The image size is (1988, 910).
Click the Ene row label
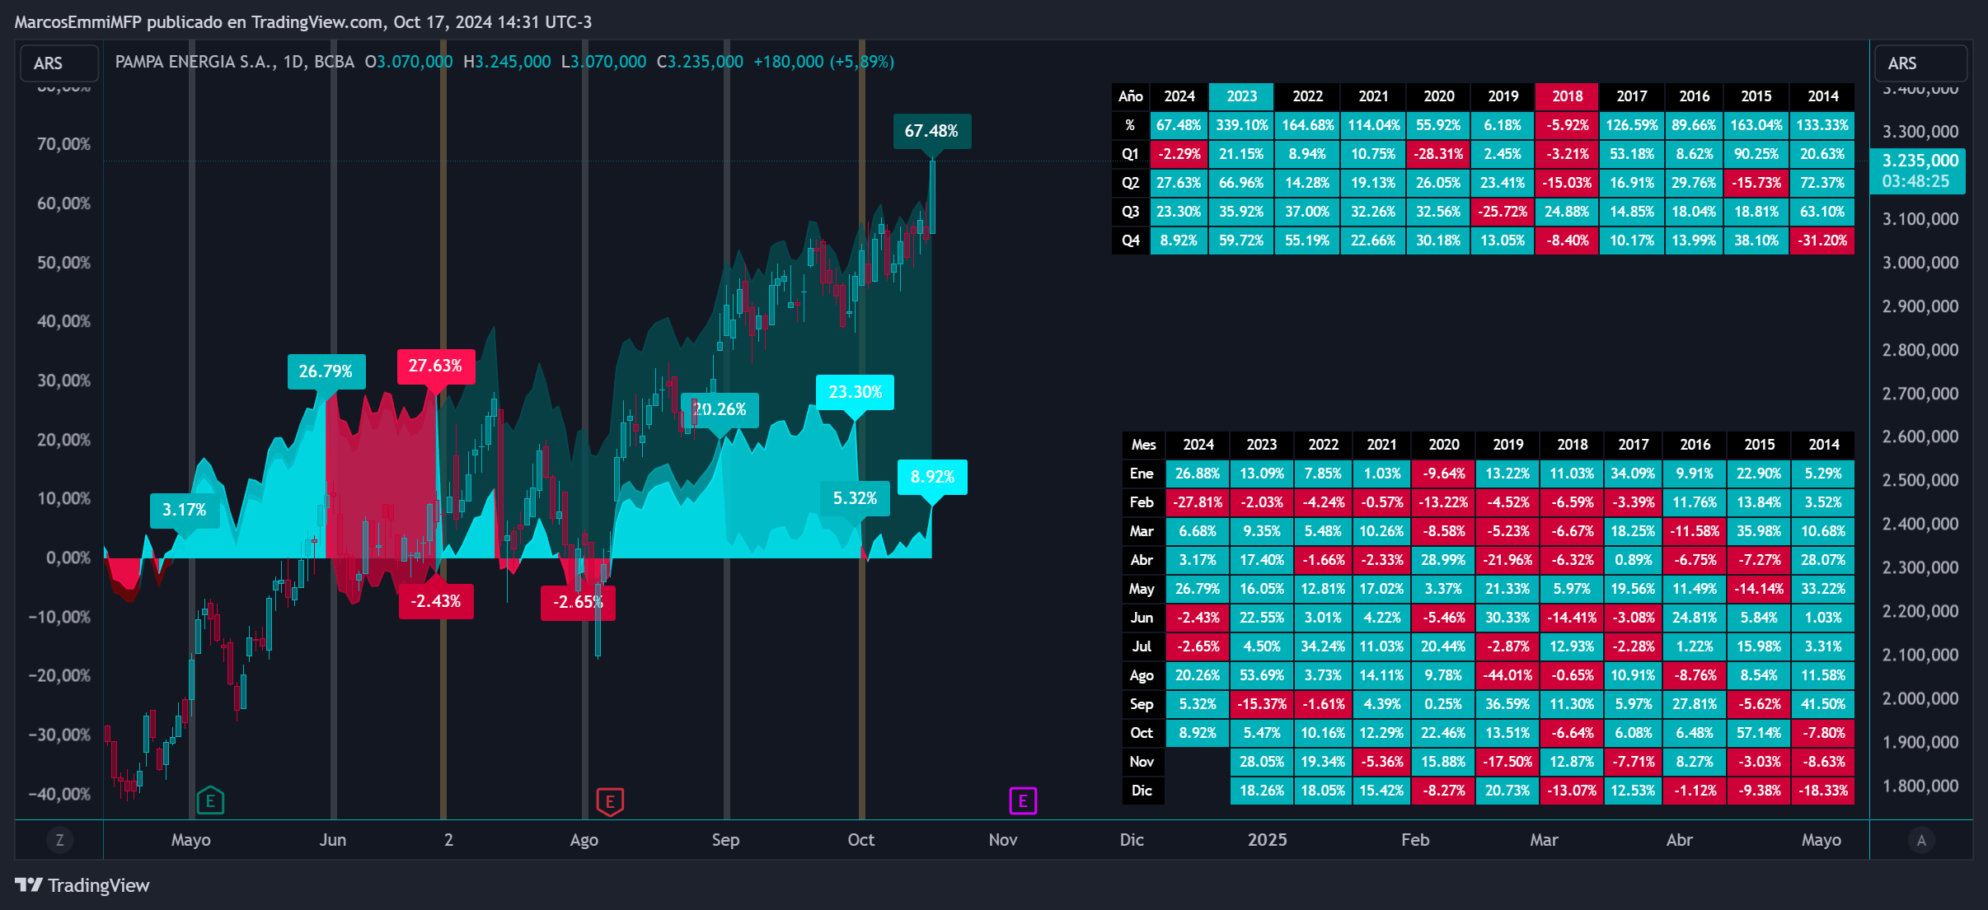(x=1143, y=474)
